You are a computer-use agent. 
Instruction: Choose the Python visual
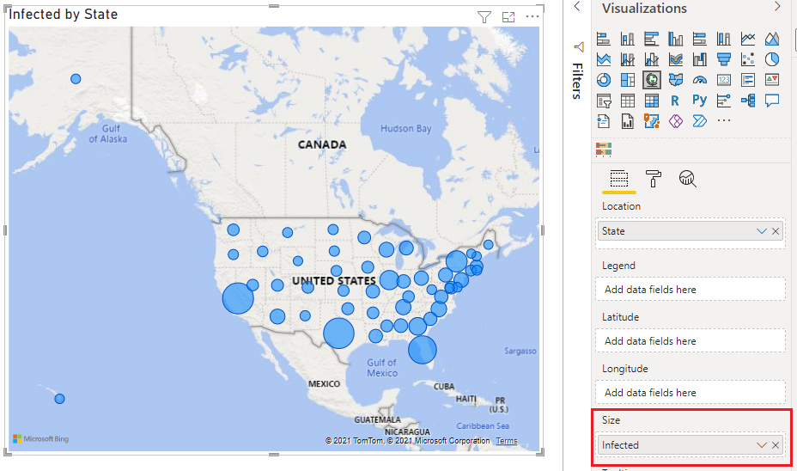tap(699, 101)
